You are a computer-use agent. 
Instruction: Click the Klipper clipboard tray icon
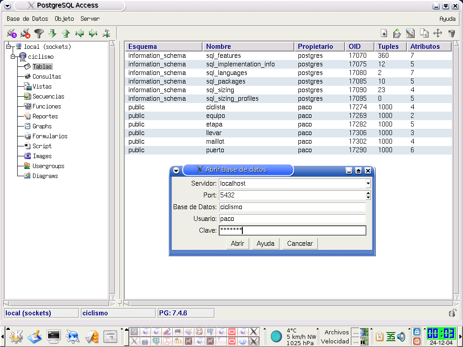click(380, 336)
